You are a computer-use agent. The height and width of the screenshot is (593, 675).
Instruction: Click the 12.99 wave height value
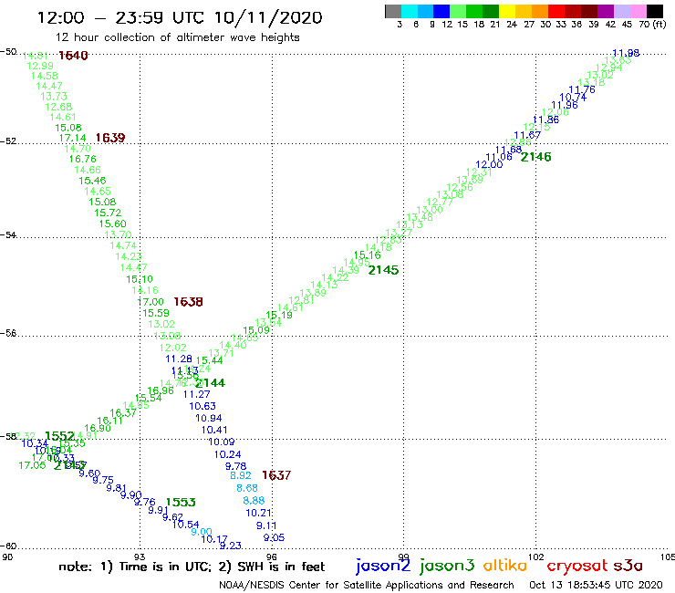40,66
